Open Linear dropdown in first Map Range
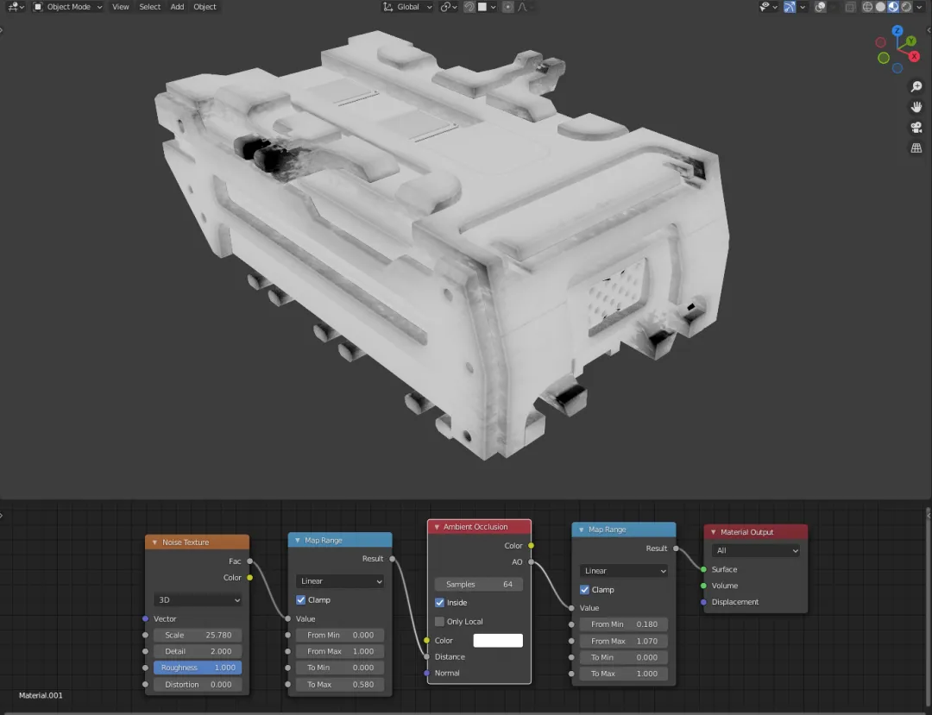Image resolution: width=932 pixels, height=715 pixels. [x=339, y=581]
